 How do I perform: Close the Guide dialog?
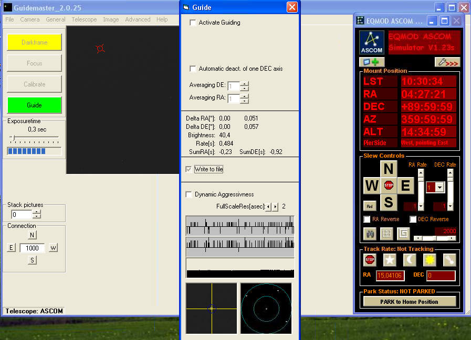[292, 7]
